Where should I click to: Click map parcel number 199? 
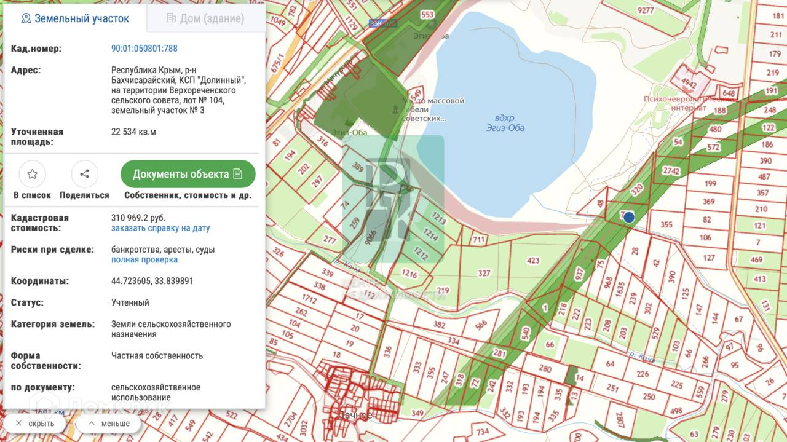point(710,183)
